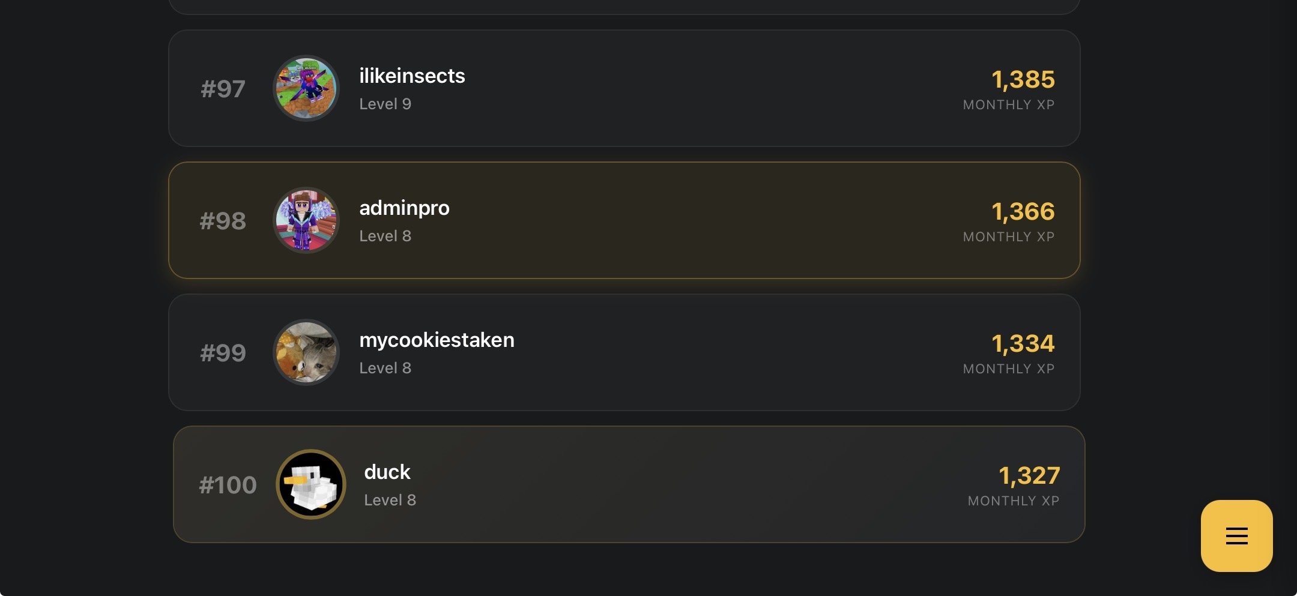Select the 1,327 monthly XP value

click(x=1029, y=475)
